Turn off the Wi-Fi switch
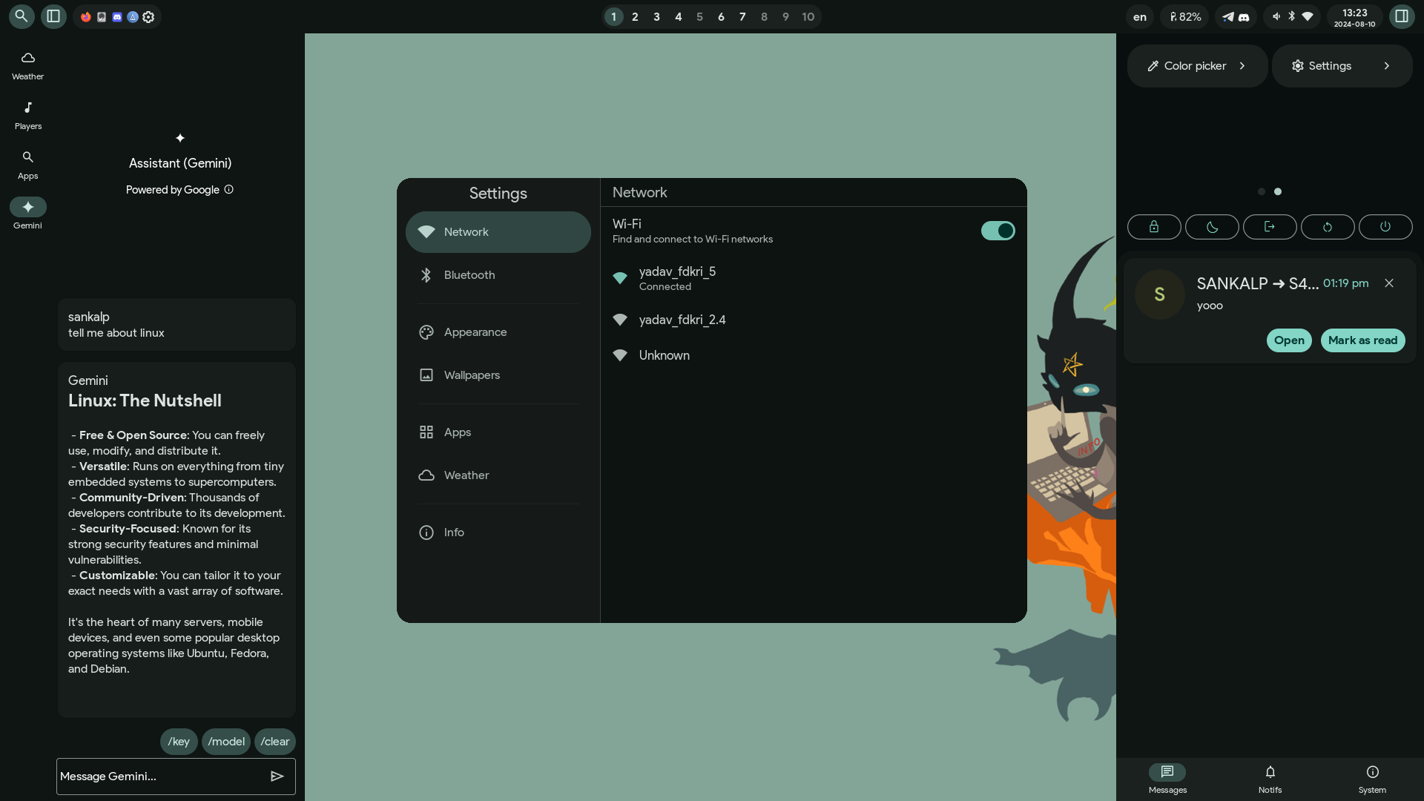 point(998,231)
